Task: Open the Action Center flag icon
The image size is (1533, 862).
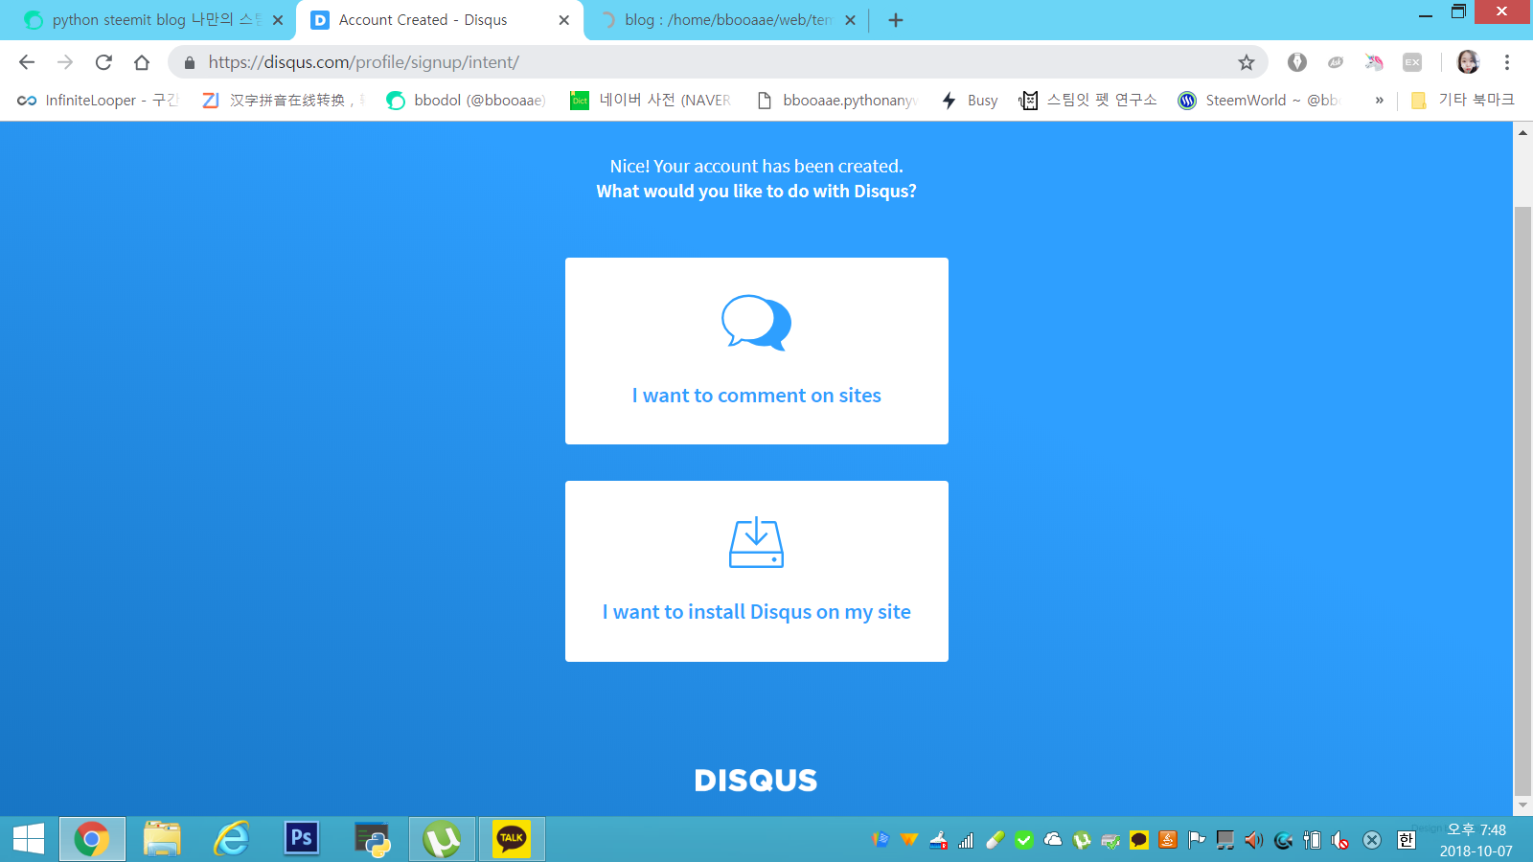Action: (1197, 840)
